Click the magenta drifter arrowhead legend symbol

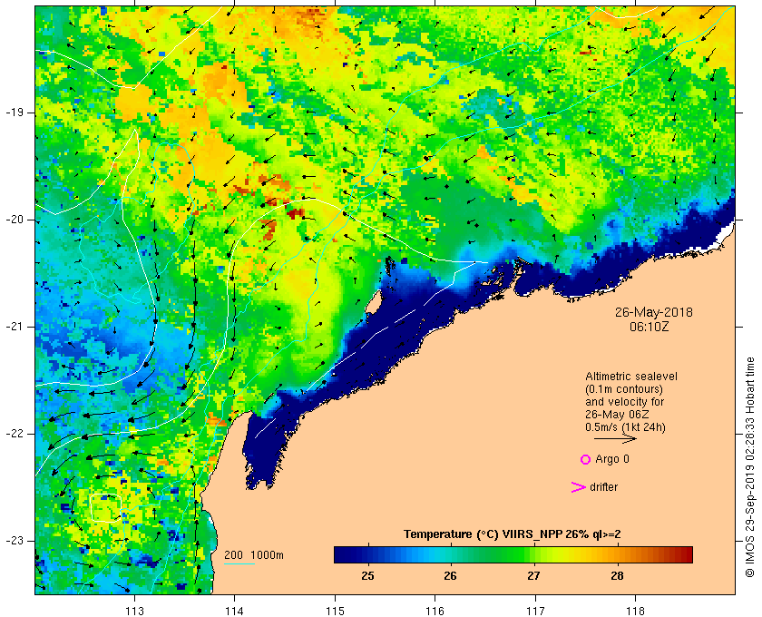point(578,487)
